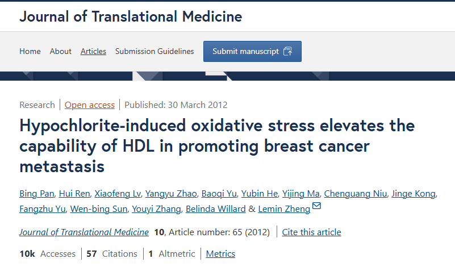Viewport: 455px width, 267px height.
Task: Select author Hui Ren link
Action: pos(74,194)
